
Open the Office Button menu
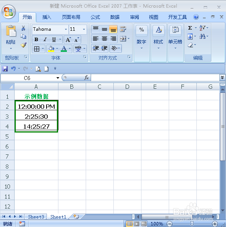8,12
